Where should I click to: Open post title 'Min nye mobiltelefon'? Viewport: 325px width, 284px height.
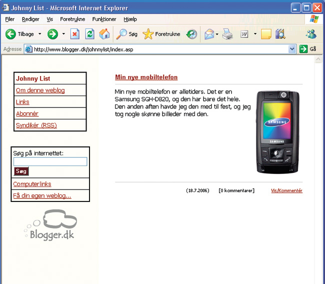click(146, 77)
